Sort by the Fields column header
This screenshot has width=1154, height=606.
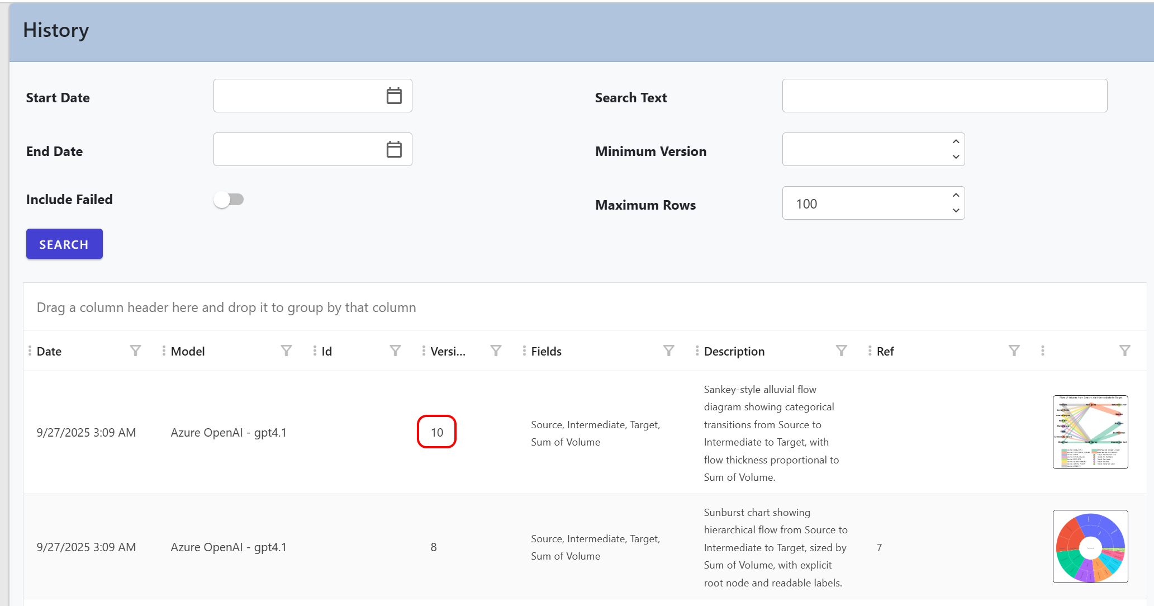[546, 351]
